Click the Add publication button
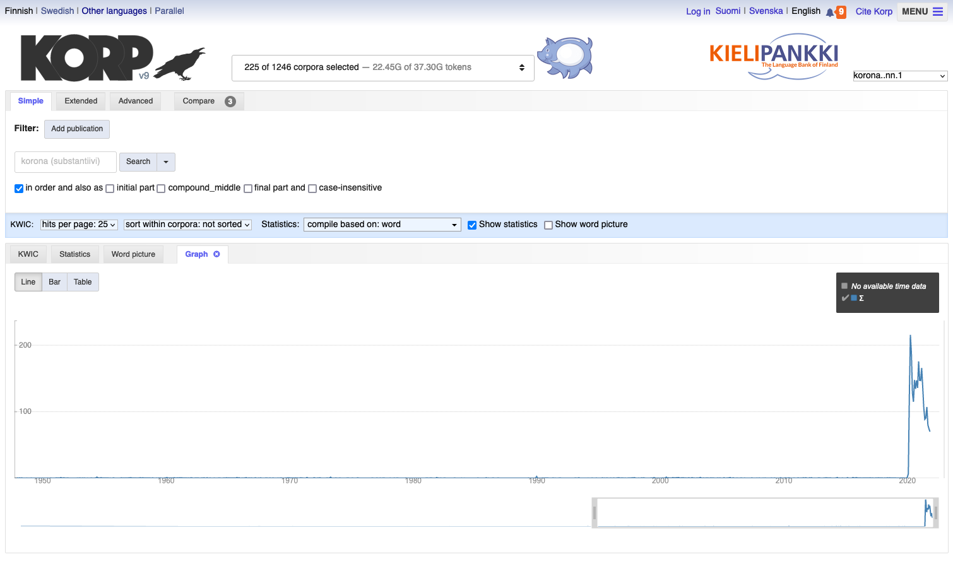Screen dimensions: 953x564 tap(77, 129)
